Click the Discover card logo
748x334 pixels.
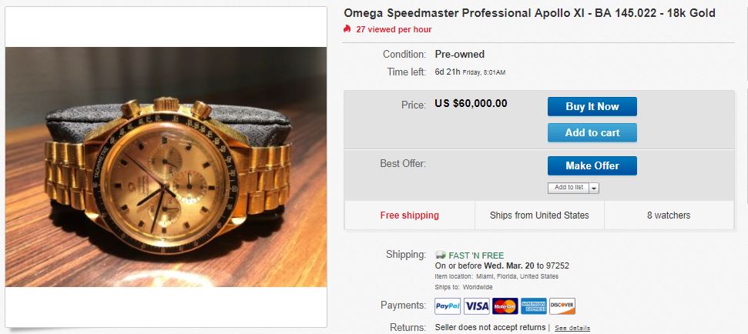[x=562, y=306]
